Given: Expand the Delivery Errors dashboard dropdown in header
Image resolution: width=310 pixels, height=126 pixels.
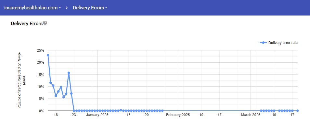Looking at the screenshot, I should 90,8.
